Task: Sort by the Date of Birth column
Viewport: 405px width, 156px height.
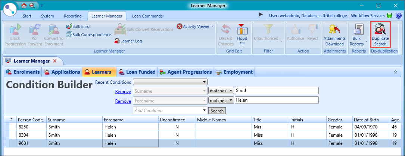Action: pyautogui.click(x=371, y=120)
